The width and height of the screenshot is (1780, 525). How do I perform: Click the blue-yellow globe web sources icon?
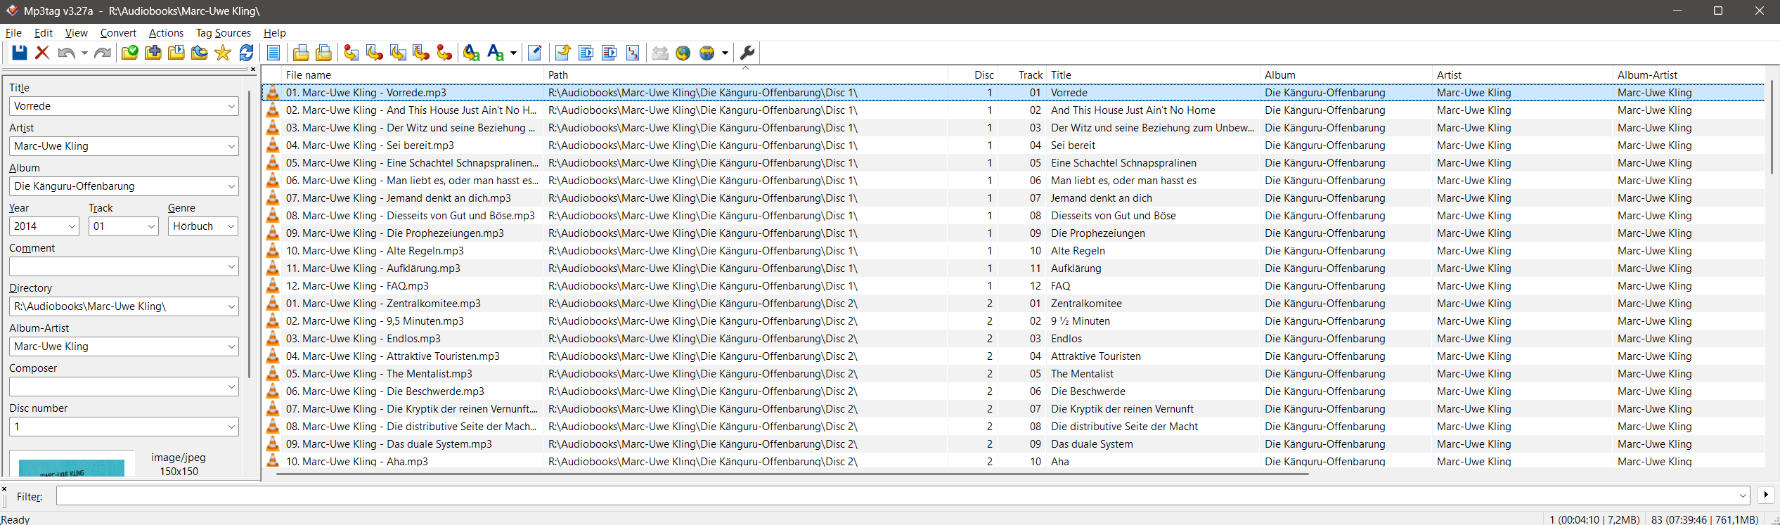tap(707, 53)
